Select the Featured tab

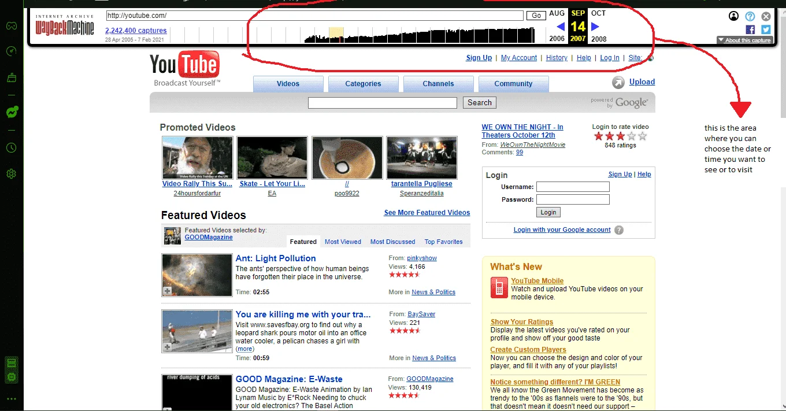coord(303,242)
